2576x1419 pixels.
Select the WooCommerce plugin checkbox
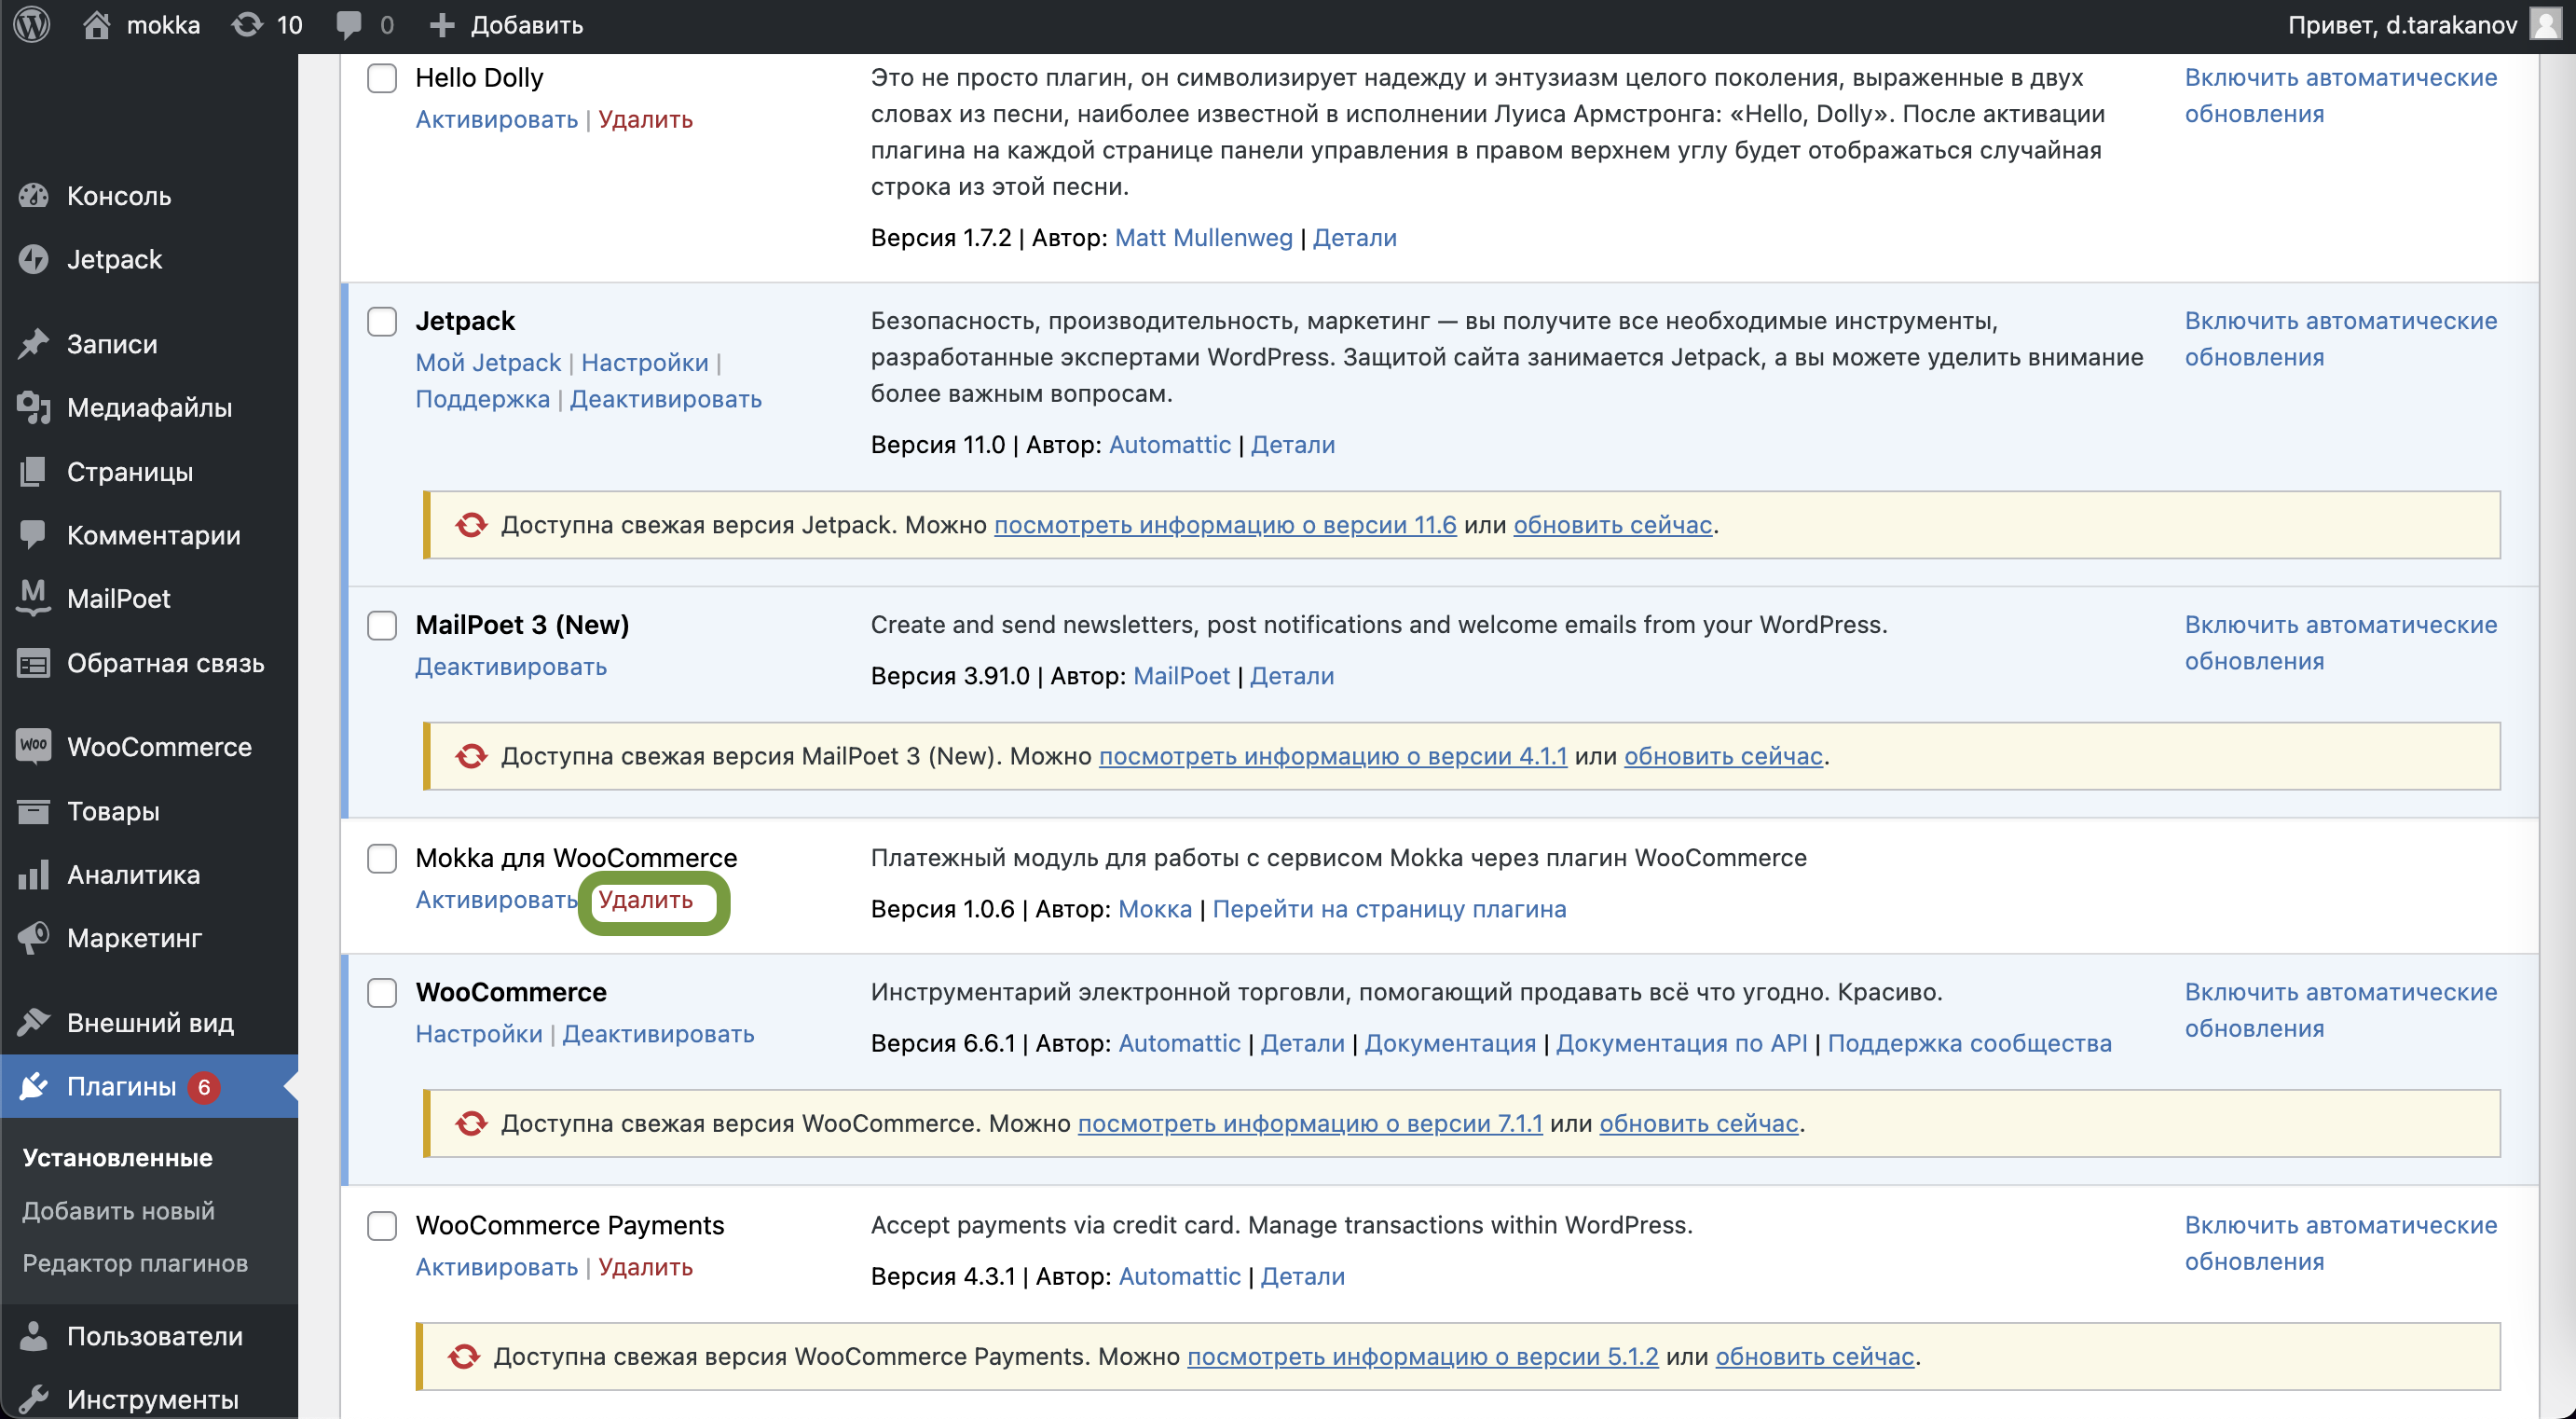click(382, 993)
